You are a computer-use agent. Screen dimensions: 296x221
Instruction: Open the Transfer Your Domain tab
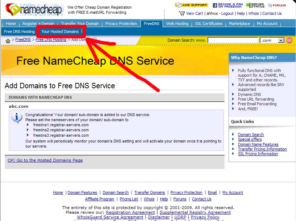(80, 24)
